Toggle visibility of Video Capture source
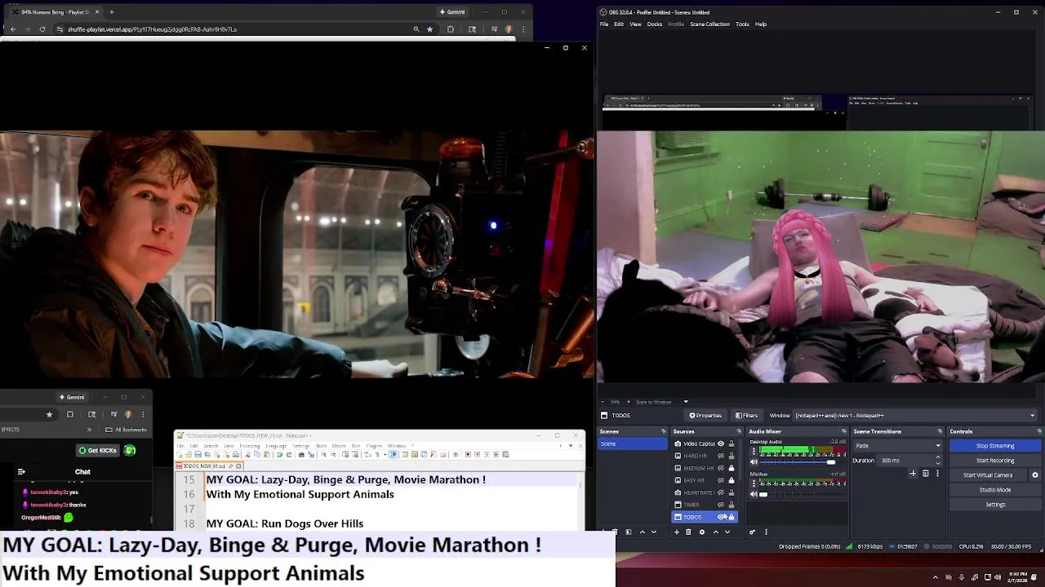 click(721, 444)
